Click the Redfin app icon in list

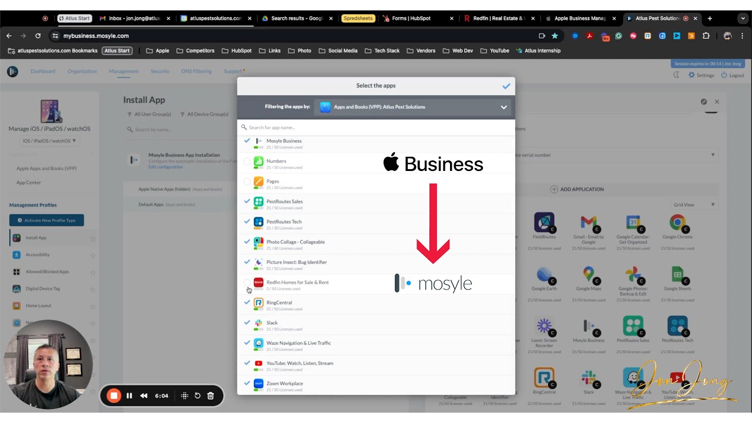(258, 283)
